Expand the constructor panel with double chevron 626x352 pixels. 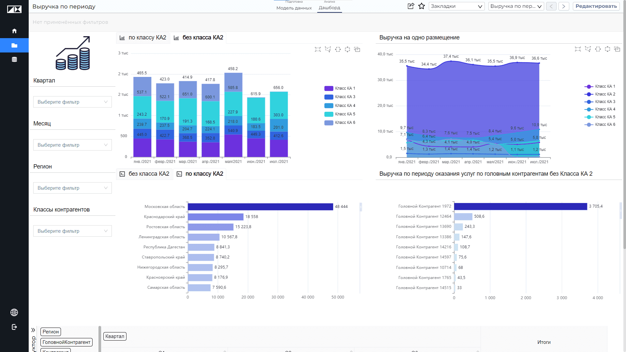(x=33, y=330)
